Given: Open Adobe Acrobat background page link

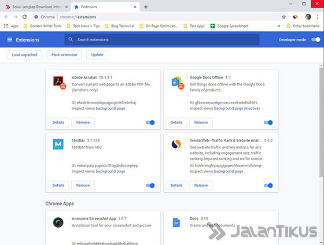Looking at the screenshot, I should click(x=111, y=109).
